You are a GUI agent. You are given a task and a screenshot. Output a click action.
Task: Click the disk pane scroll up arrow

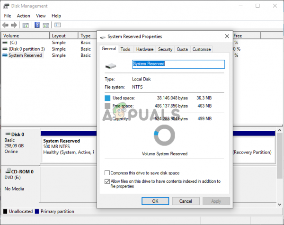point(280,130)
